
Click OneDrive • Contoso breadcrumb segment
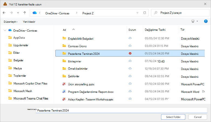tap(57, 13)
